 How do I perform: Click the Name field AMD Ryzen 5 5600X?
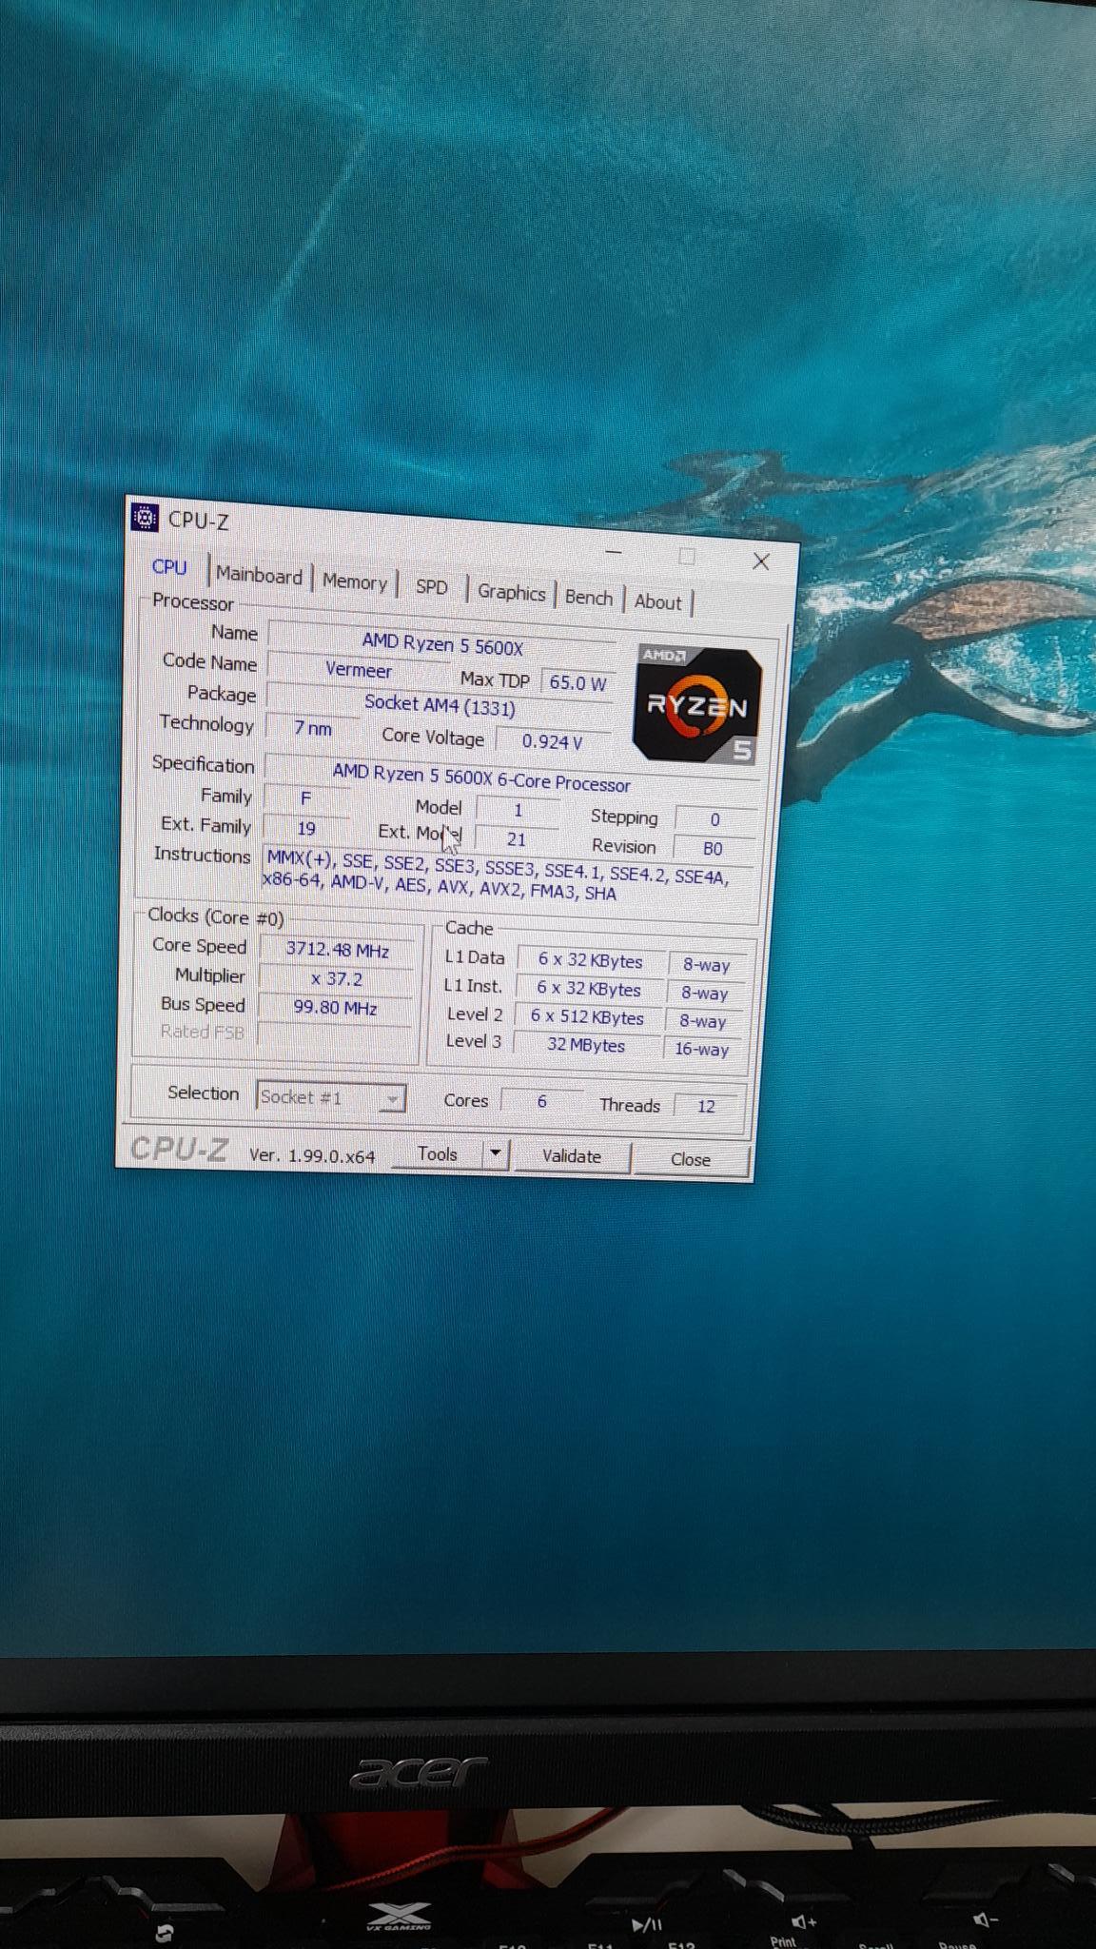[442, 645]
